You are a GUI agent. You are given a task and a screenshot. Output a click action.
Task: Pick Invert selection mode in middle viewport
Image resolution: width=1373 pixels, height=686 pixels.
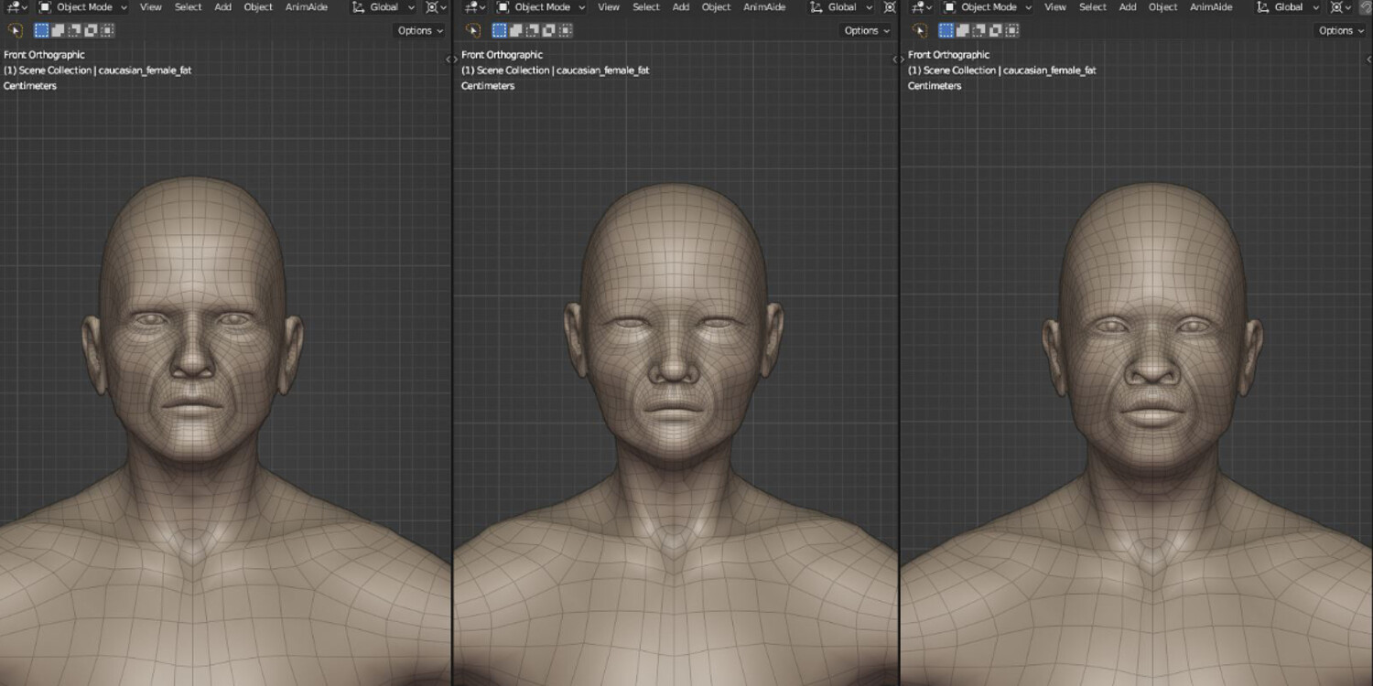tap(548, 30)
